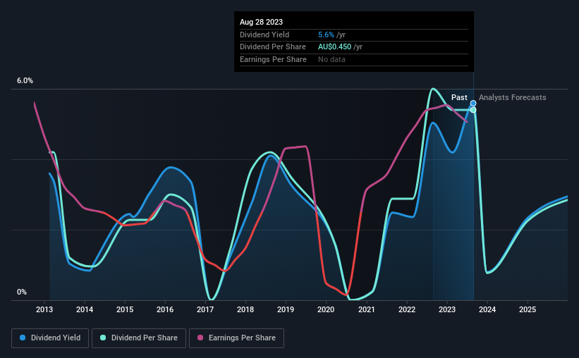
Task: Click the 5.6% dividend yield value
Action: click(x=326, y=35)
